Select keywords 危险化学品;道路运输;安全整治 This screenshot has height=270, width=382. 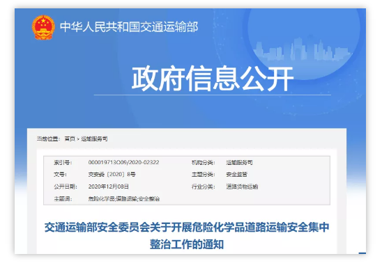click(x=124, y=199)
